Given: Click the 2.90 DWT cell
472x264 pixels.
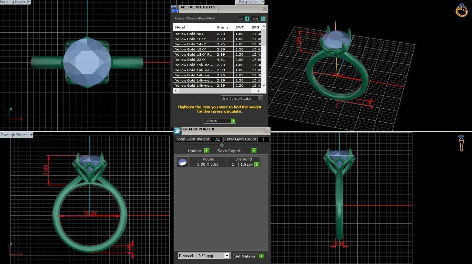Looking at the screenshot, I should [x=242, y=60].
